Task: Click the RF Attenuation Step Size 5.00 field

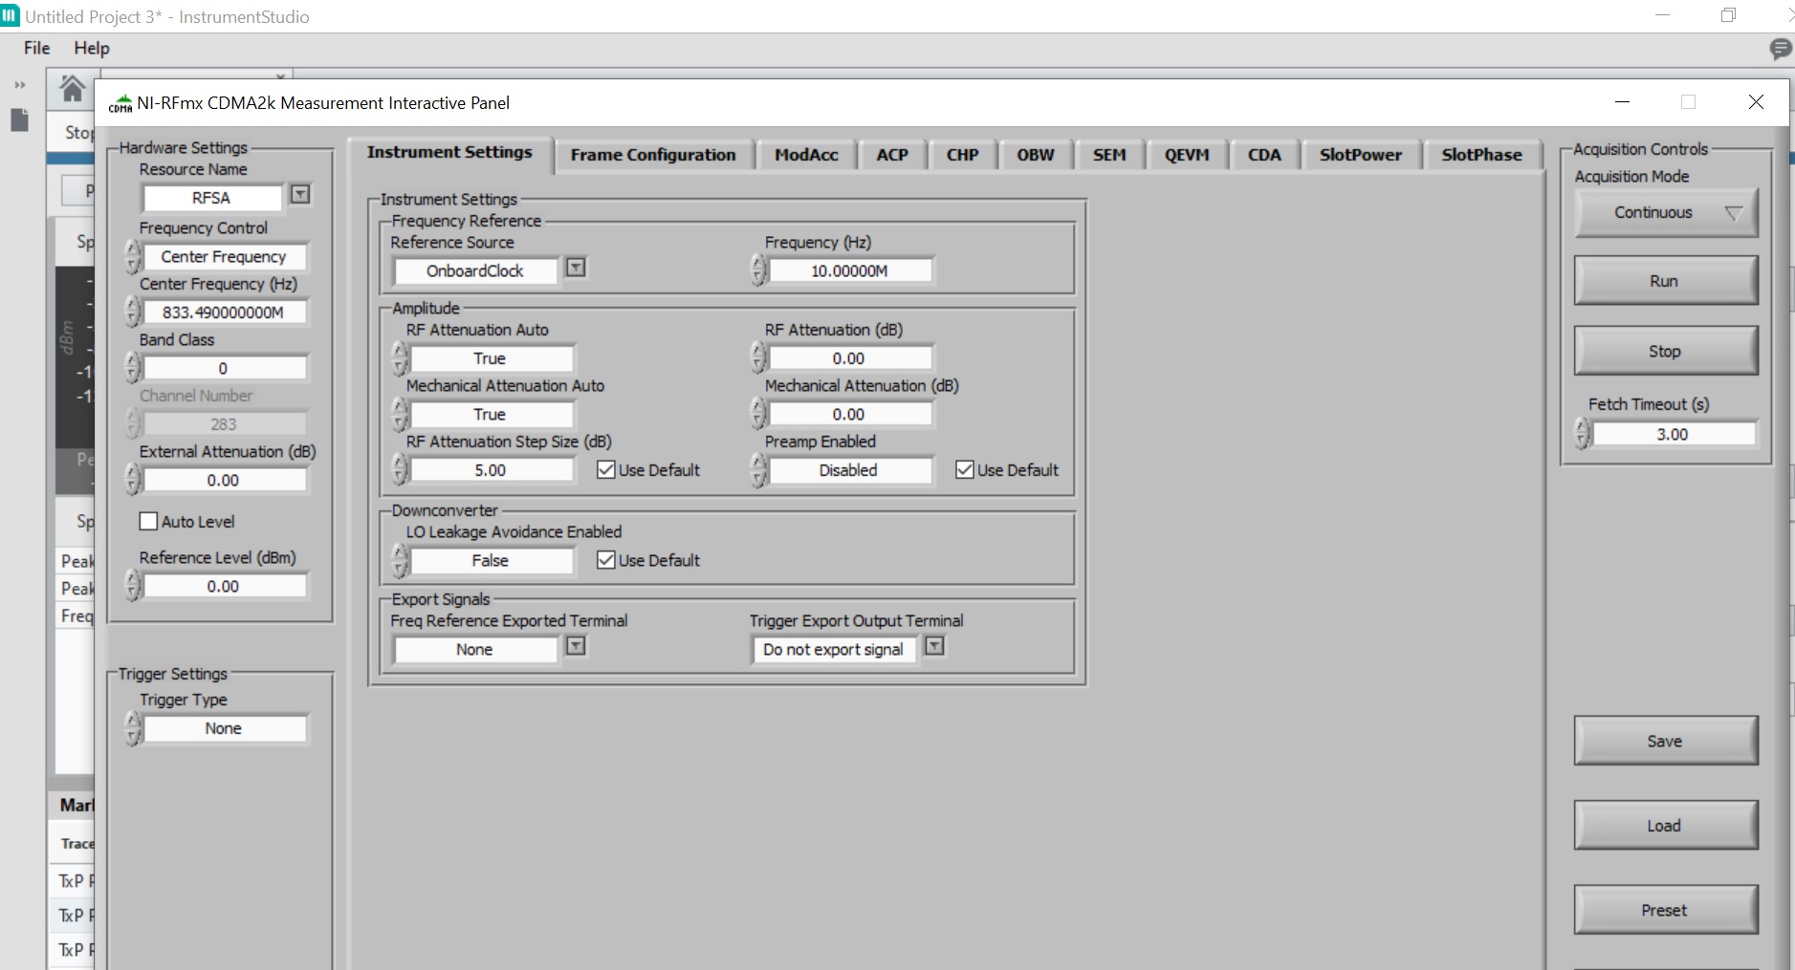Action: click(x=492, y=470)
